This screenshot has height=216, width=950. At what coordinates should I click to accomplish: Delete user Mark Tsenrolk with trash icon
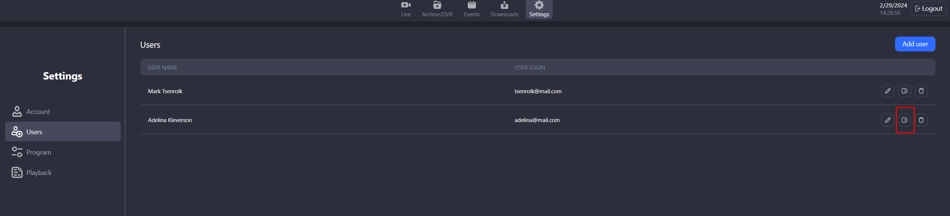point(921,91)
